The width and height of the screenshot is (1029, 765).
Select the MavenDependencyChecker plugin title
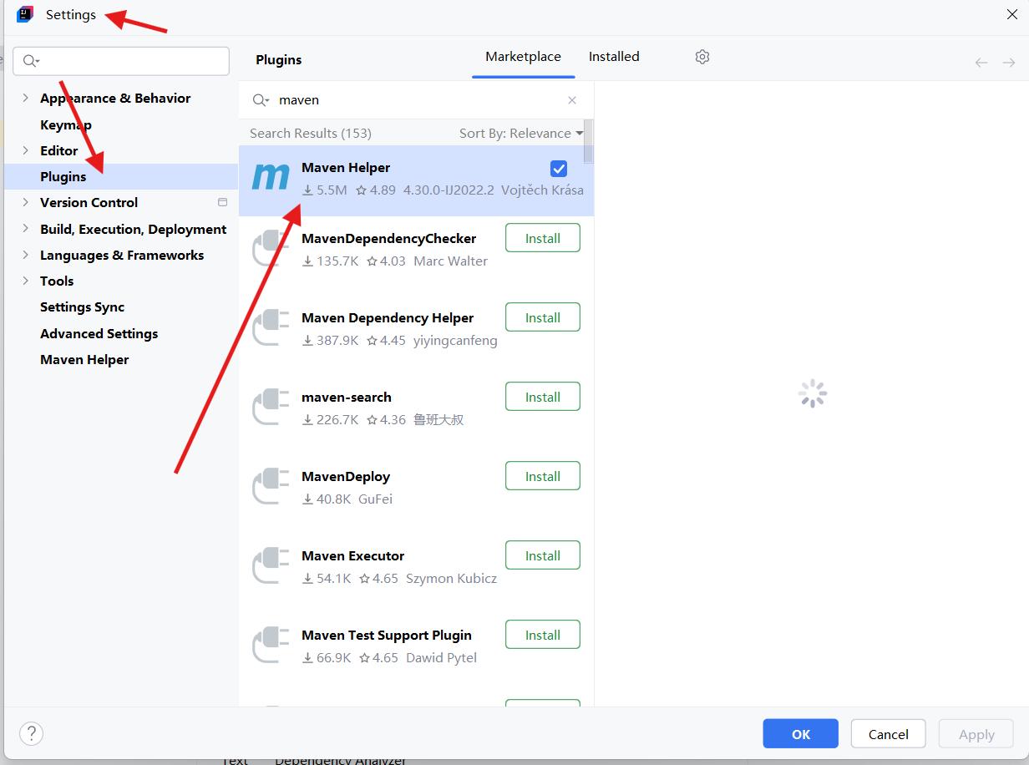pyautogui.click(x=388, y=238)
